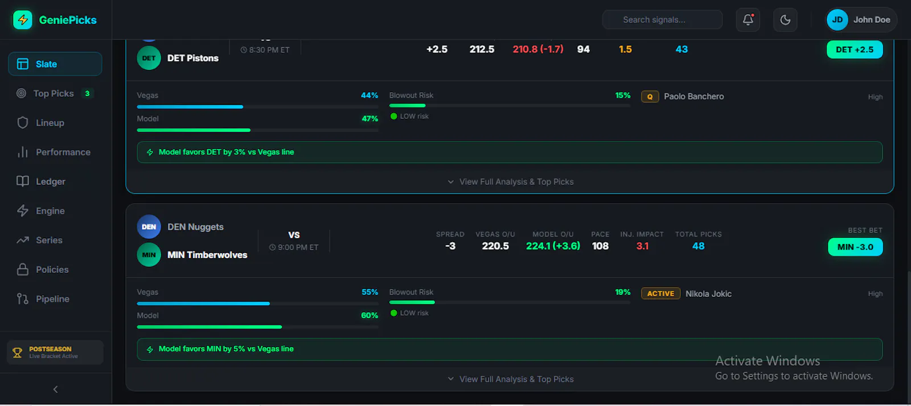The width and height of the screenshot is (911, 406).
Task: Click the Postseason trophy icon
Action: pos(18,353)
